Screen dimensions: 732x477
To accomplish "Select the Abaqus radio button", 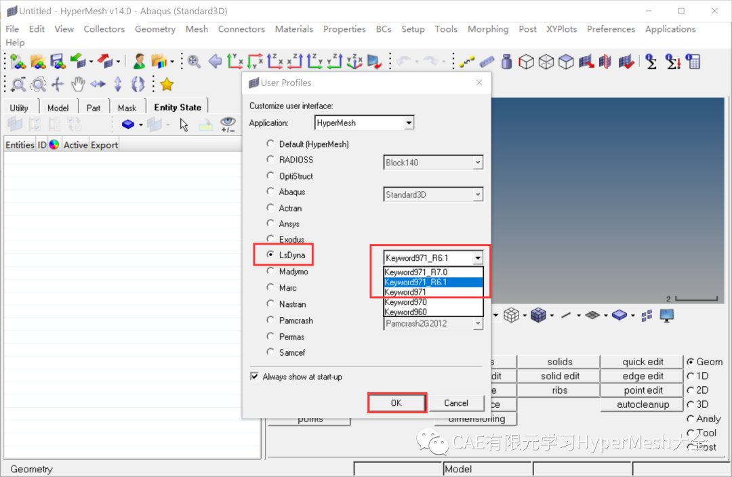I will [270, 192].
